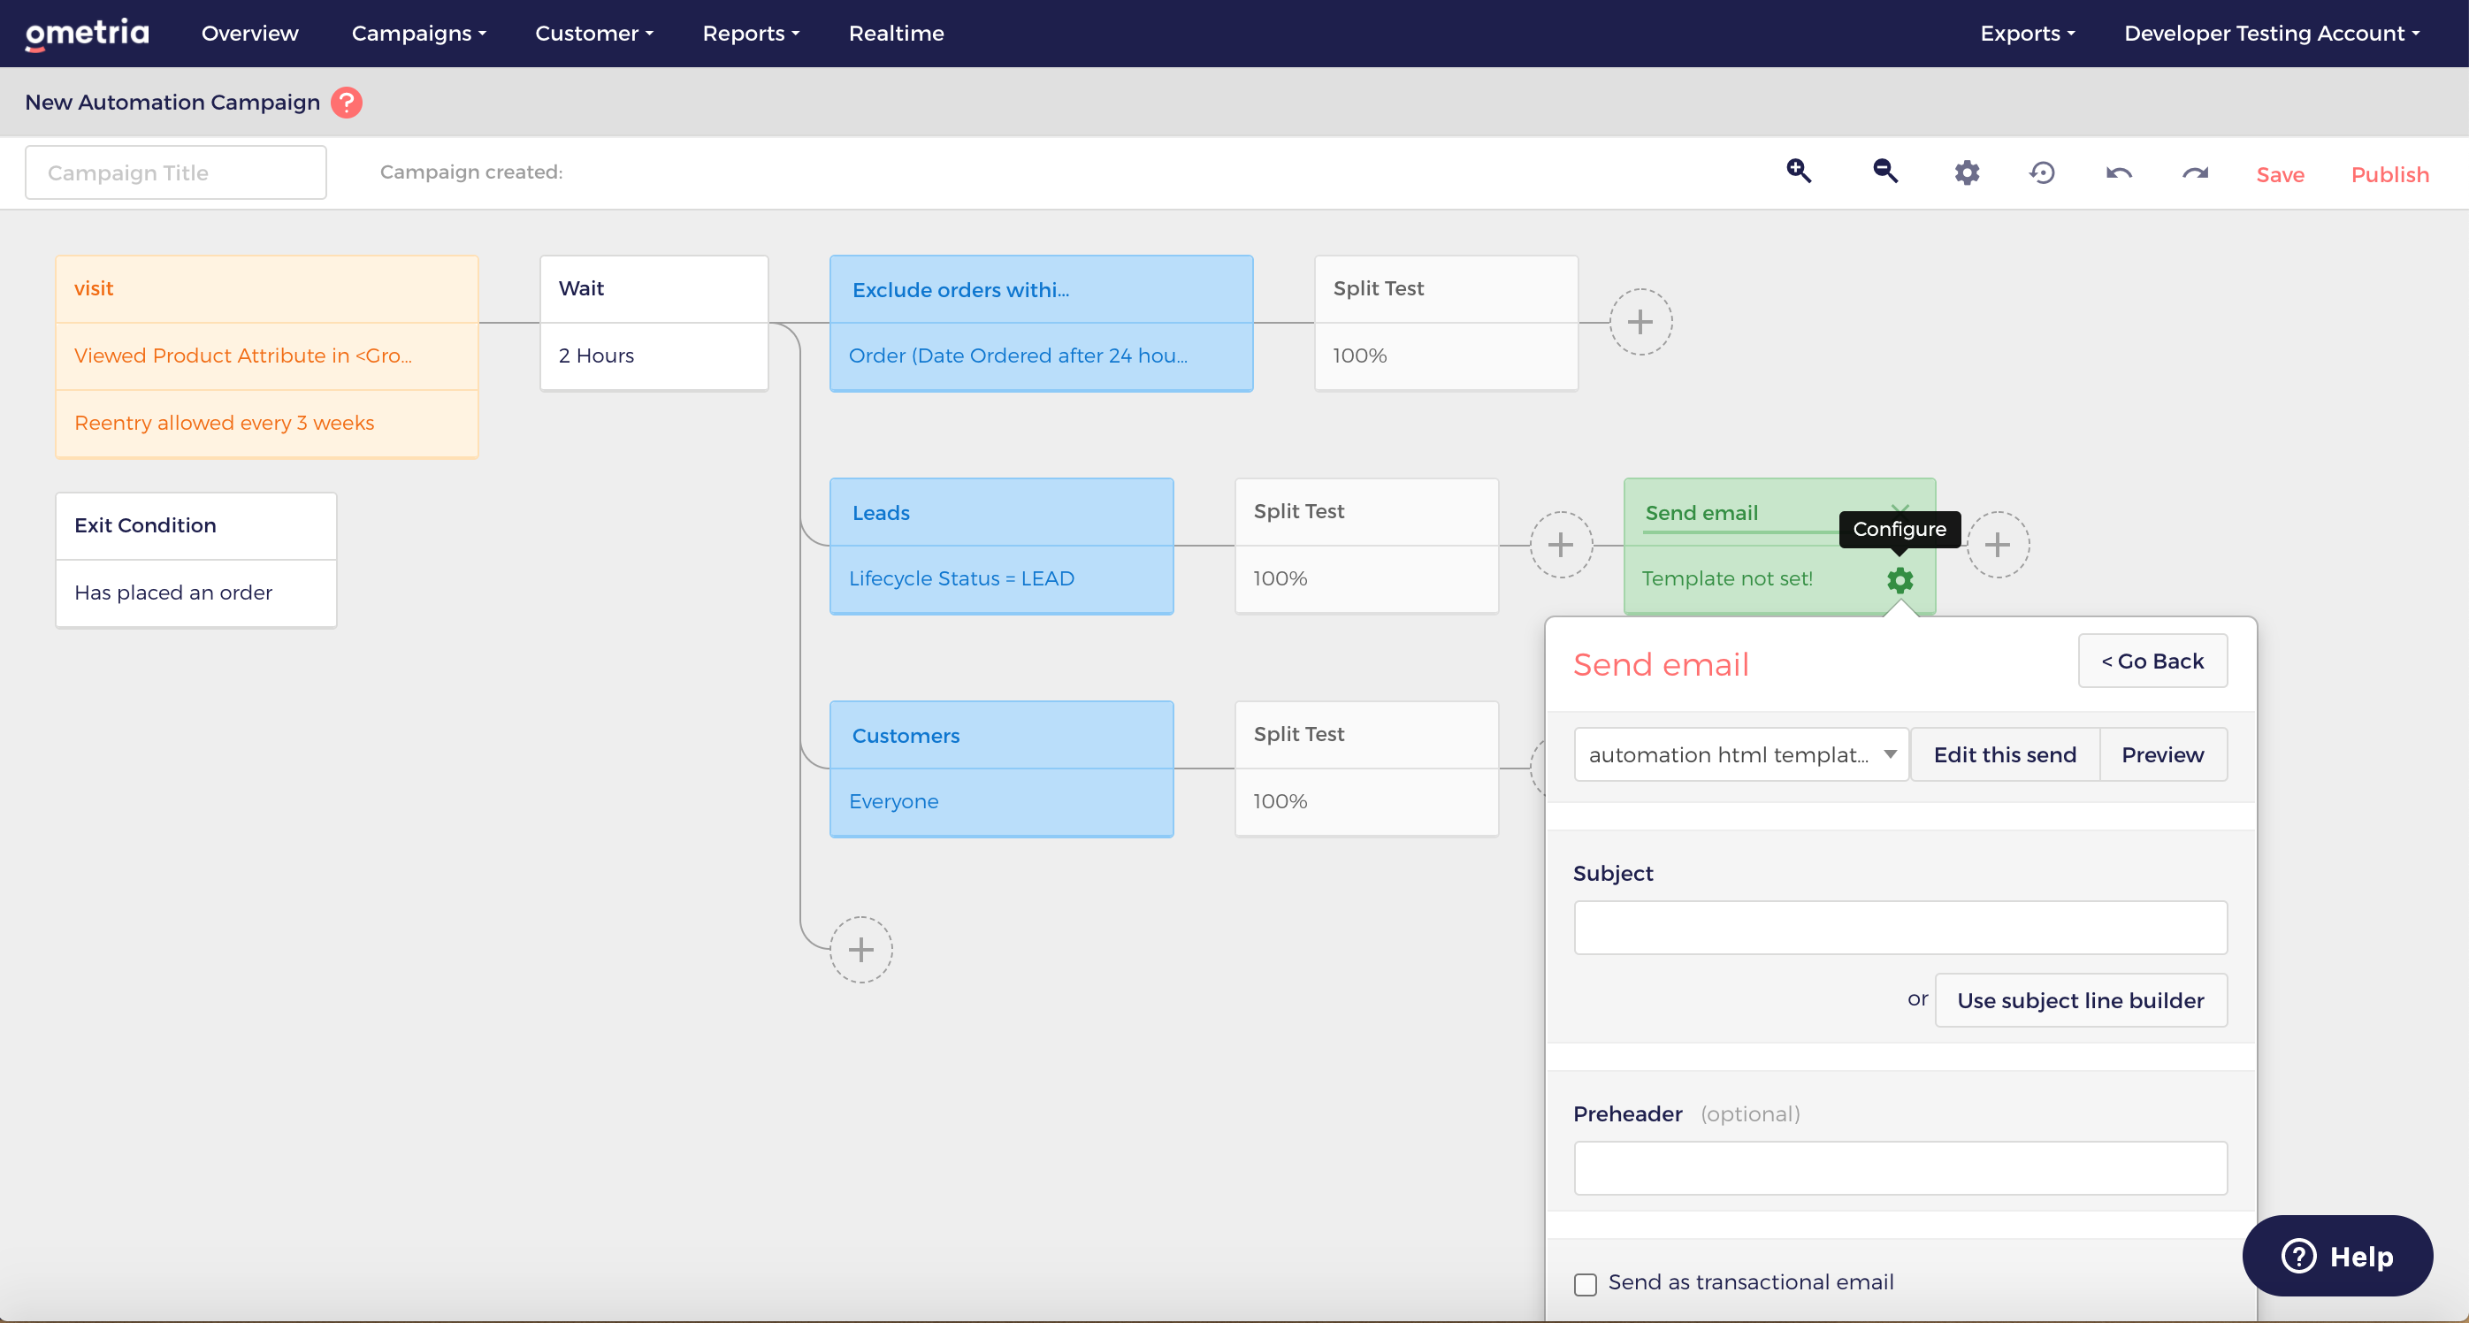This screenshot has width=2469, height=1323.
Task: Focus the Subject input field
Action: coord(1900,927)
